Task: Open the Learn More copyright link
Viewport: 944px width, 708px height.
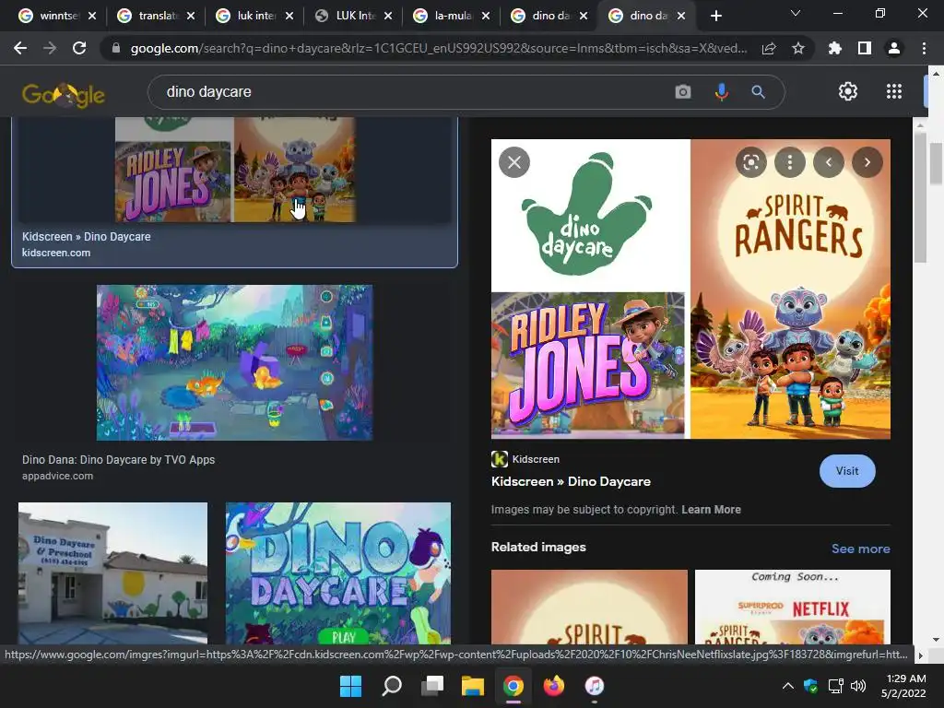Action: click(x=711, y=509)
